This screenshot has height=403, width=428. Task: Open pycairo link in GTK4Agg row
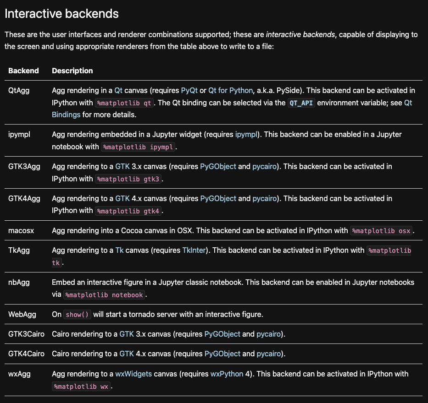click(x=265, y=198)
